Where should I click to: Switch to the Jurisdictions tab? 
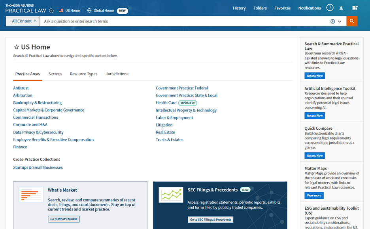click(117, 74)
